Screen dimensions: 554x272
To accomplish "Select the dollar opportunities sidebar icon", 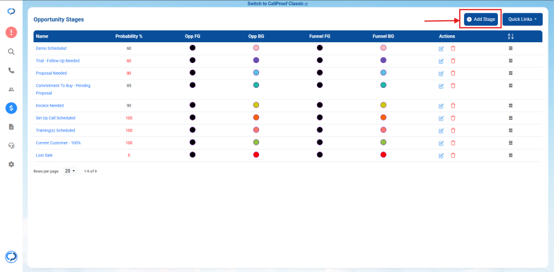I will [11, 108].
